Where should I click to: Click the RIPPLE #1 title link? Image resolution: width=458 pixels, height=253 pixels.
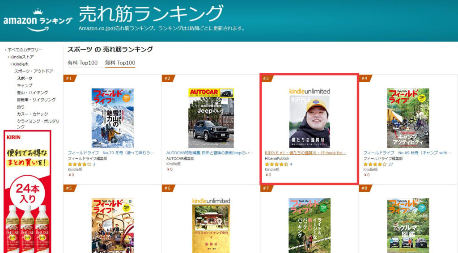pyautogui.click(x=305, y=152)
